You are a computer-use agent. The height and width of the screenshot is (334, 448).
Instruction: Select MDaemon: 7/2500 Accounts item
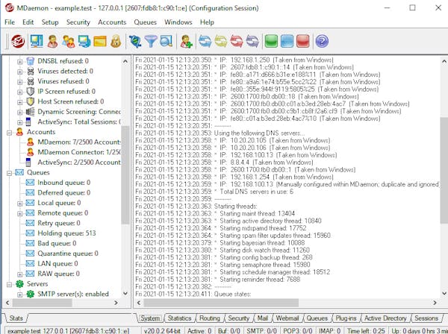tap(79, 142)
